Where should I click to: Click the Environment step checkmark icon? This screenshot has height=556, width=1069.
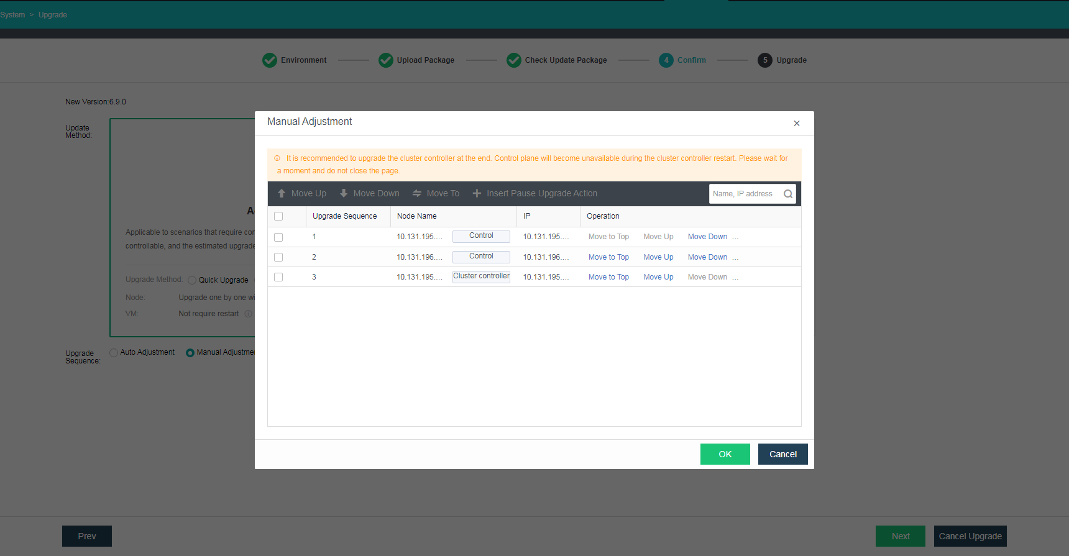click(270, 60)
